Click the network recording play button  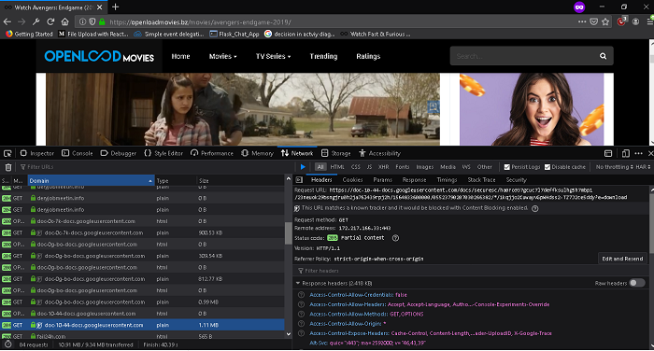[303, 167]
